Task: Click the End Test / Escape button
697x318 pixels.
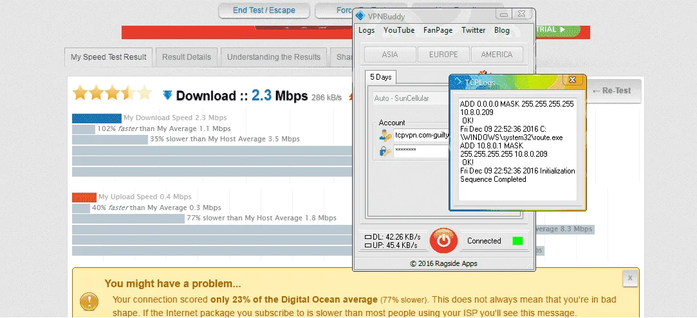Action: click(x=264, y=10)
